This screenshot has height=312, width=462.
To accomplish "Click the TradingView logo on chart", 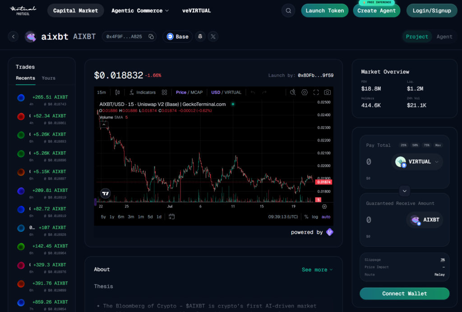I will coord(105,193).
